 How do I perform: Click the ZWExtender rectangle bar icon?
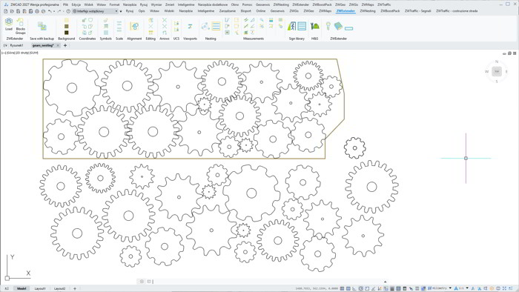[x=349, y=28]
